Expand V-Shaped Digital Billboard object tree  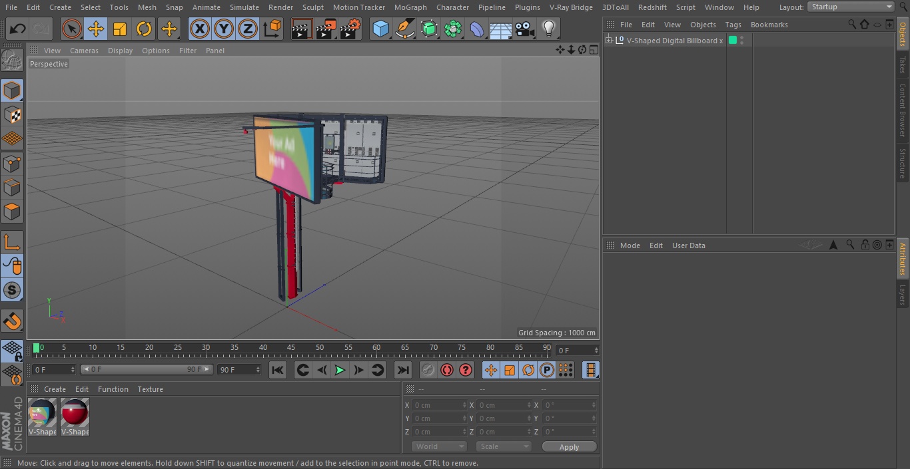point(608,41)
